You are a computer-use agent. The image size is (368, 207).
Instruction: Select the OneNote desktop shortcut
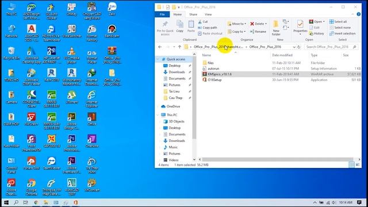(x=92, y=141)
